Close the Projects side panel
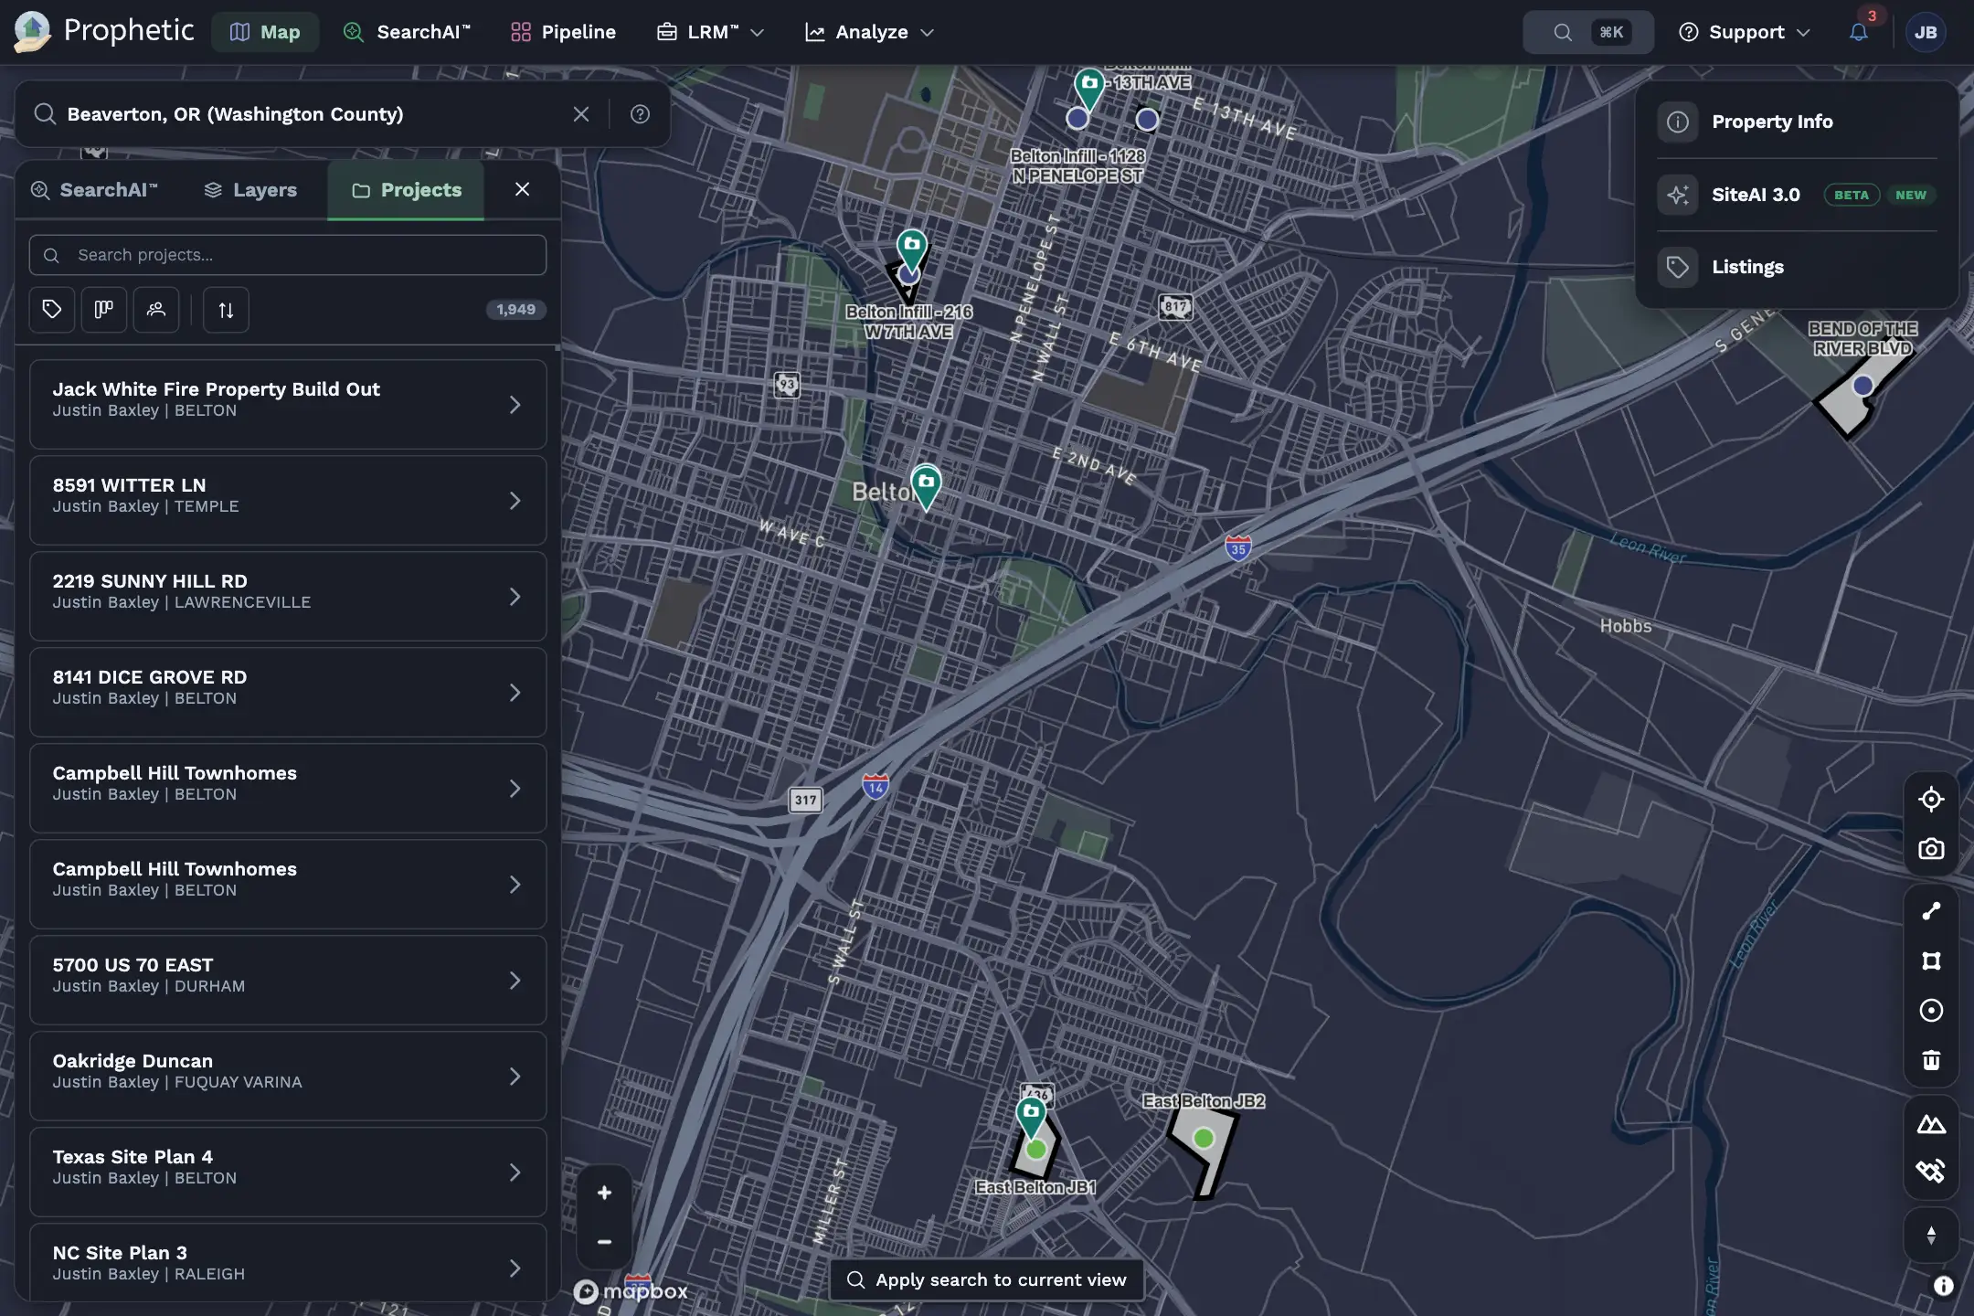The image size is (1974, 1316). coord(523,189)
